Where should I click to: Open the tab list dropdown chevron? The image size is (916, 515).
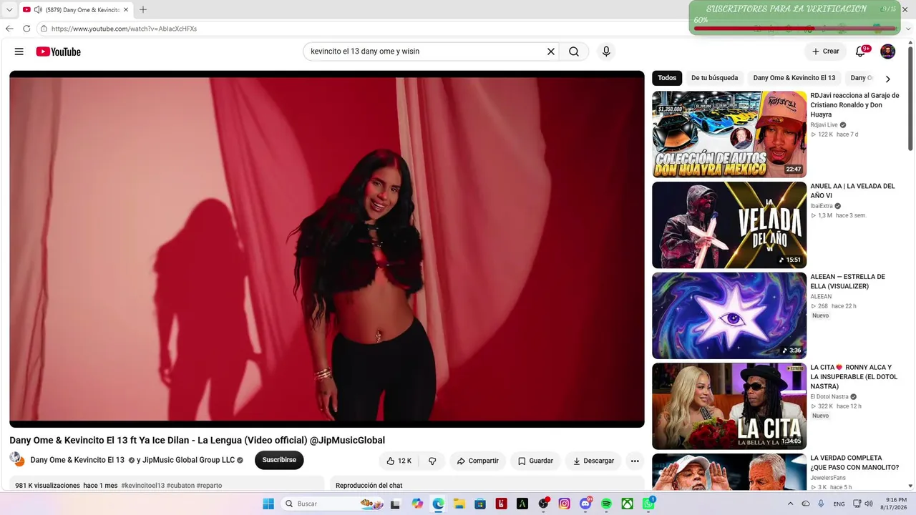click(9, 9)
